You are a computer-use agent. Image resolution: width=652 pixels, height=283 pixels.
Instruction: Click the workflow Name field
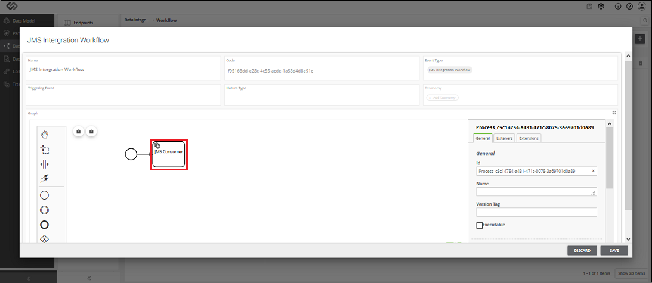pos(123,68)
